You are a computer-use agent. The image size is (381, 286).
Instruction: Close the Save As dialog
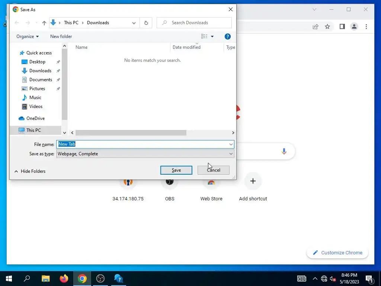click(x=231, y=9)
